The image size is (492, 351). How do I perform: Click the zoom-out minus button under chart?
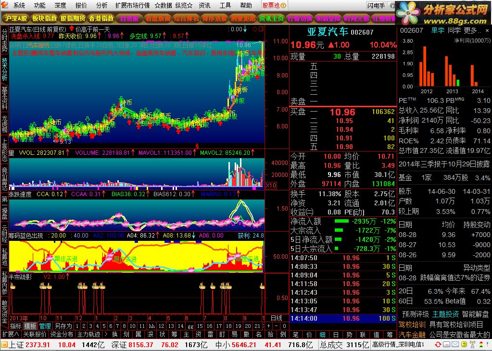277,326
